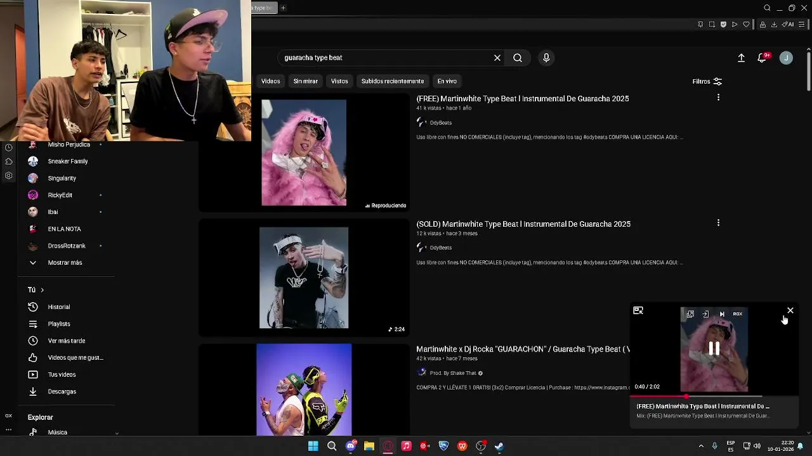This screenshot has height=456, width=812.
Task: Open the EN LA NOTA subscription channel
Action: pyautogui.click(x=64, y=229)
